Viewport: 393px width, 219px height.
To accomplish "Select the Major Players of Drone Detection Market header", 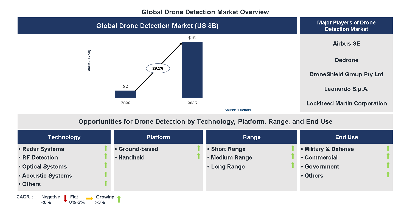I will [x=346, y=26].
